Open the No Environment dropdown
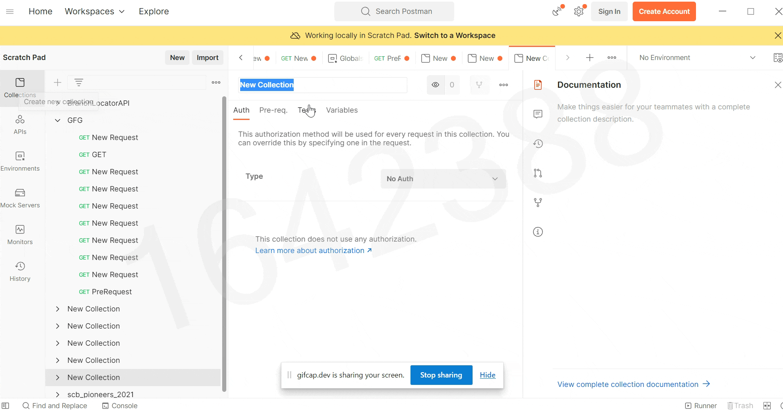This screenshot has width=783, height=411. pos(698,58)
